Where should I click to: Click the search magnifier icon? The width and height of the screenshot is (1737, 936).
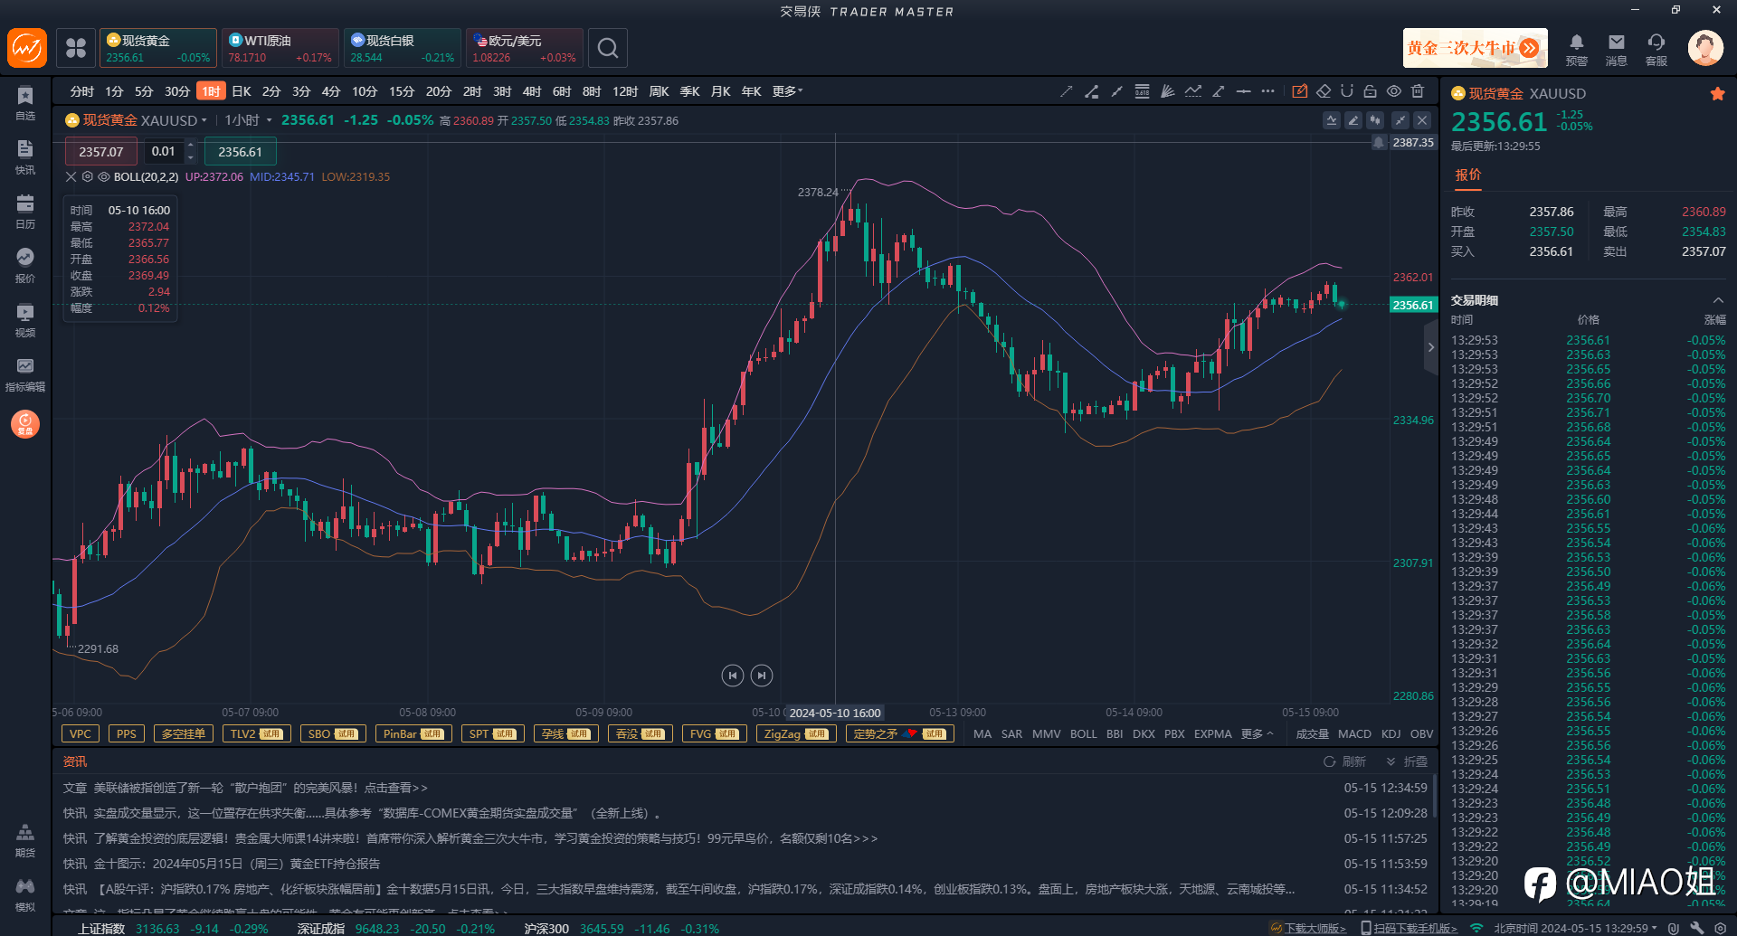tap(608, 48)
